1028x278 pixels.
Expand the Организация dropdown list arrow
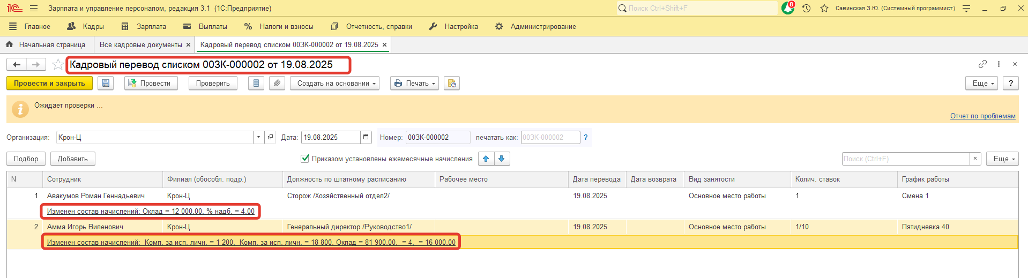point(258,138)
